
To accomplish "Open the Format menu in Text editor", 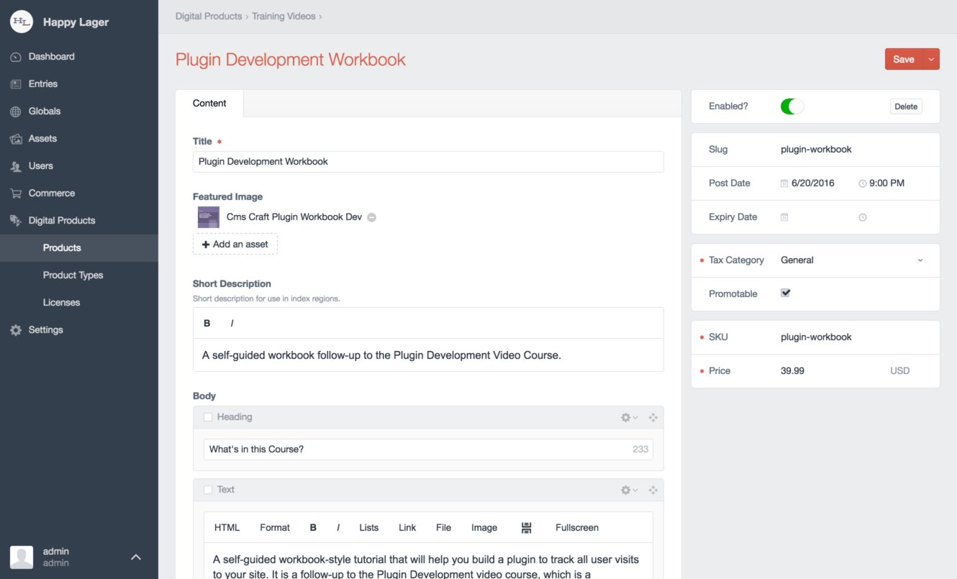I will coord(275,528).
